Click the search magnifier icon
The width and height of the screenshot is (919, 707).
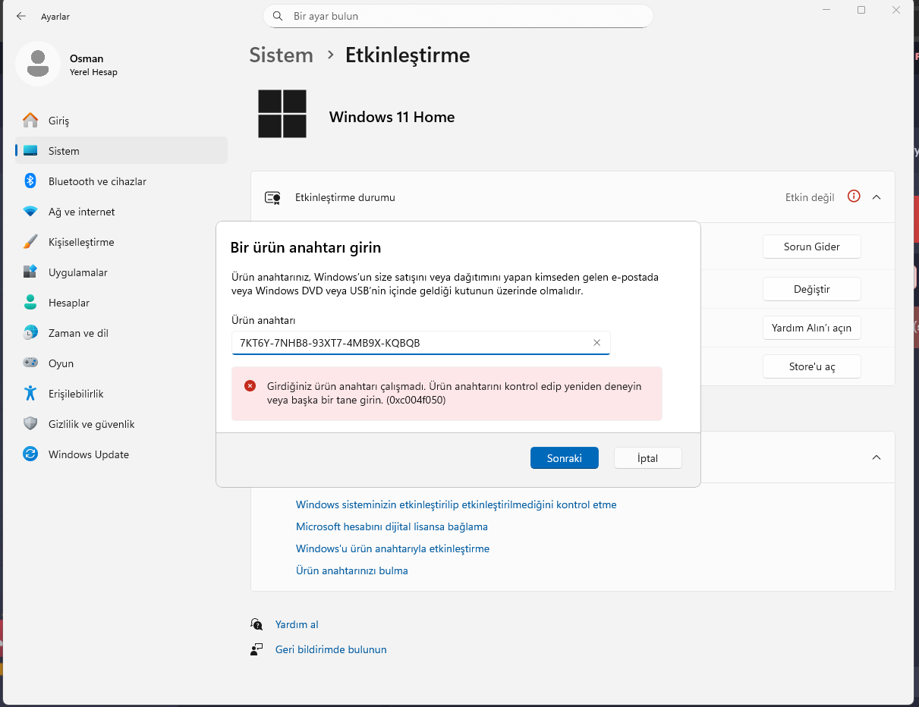279,16
